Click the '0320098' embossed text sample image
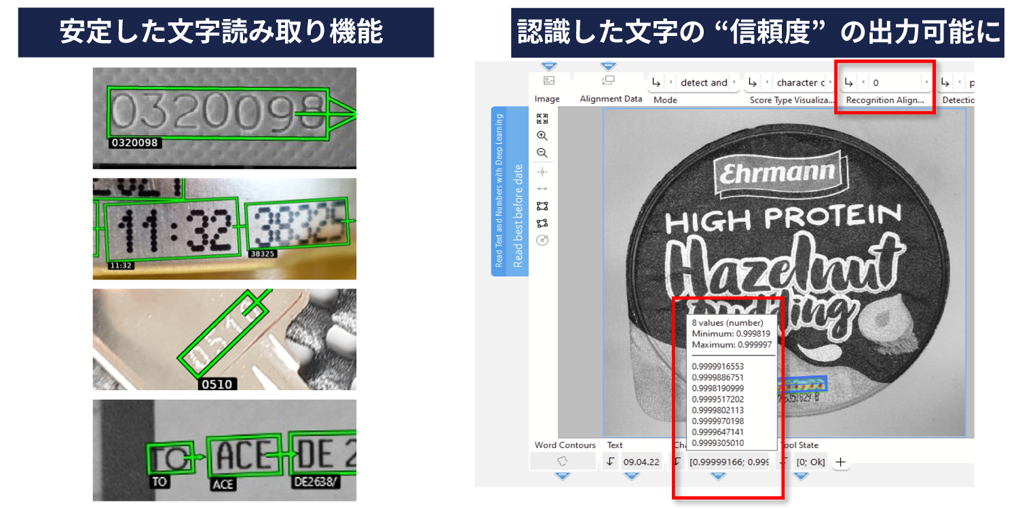The width and height of the screenshot is (1018, 509). [x=224, y=117]
